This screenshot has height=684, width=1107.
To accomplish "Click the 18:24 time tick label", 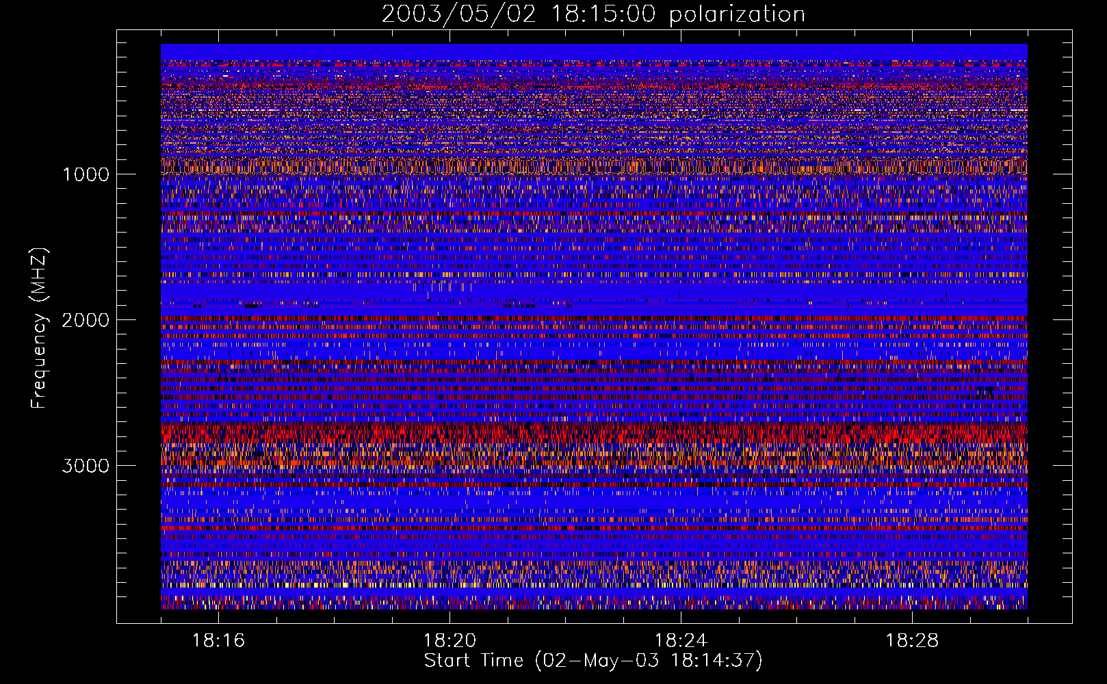I will pyautogui.click(x=681, y=641).
